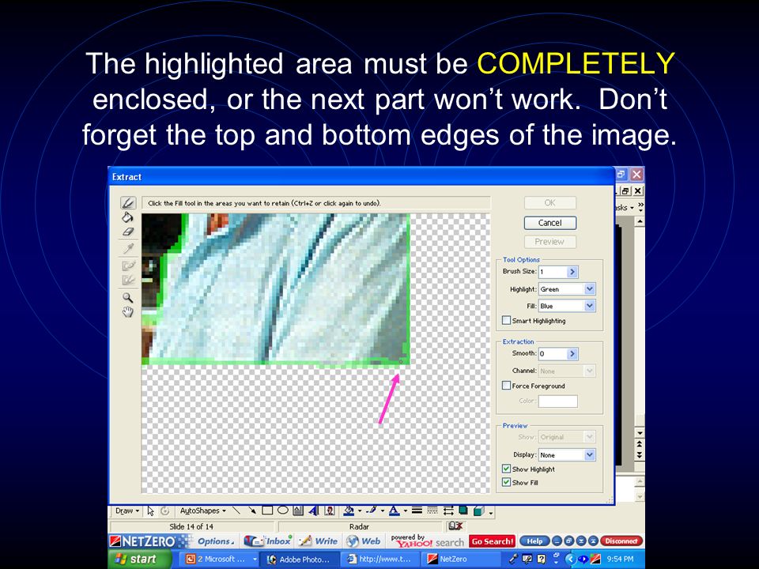759x569 pixels.
Task: Click the Brush Size input field
Action: [553, 272]
